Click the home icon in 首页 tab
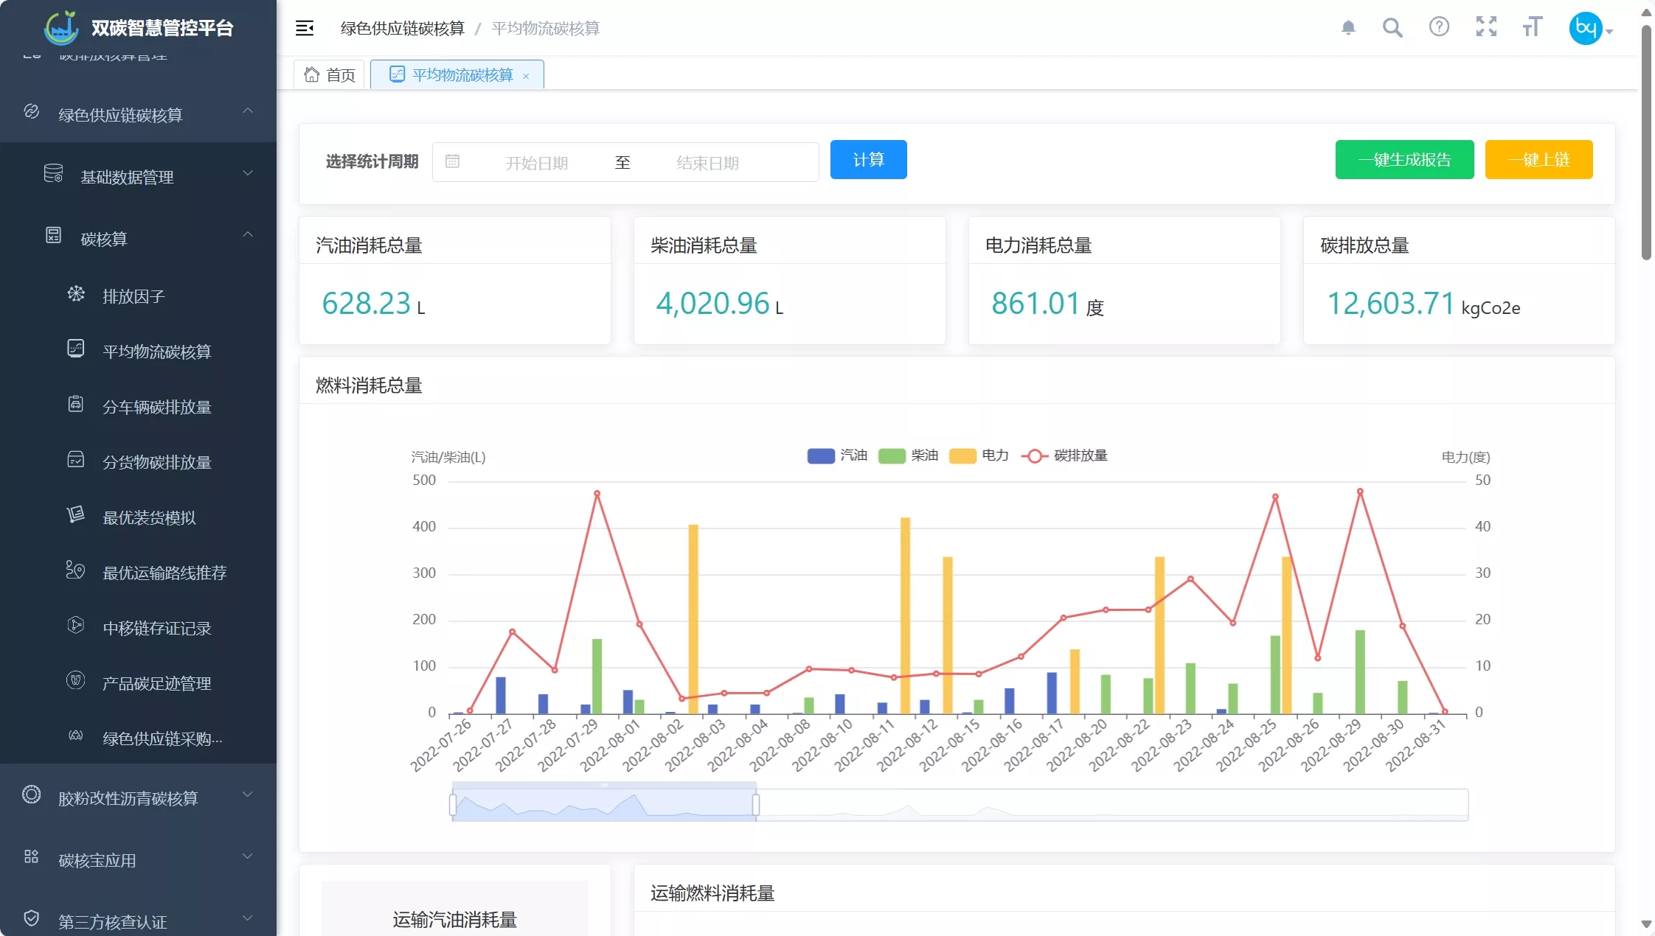Screen dimensions: 1655x936 tap(312, 74)
